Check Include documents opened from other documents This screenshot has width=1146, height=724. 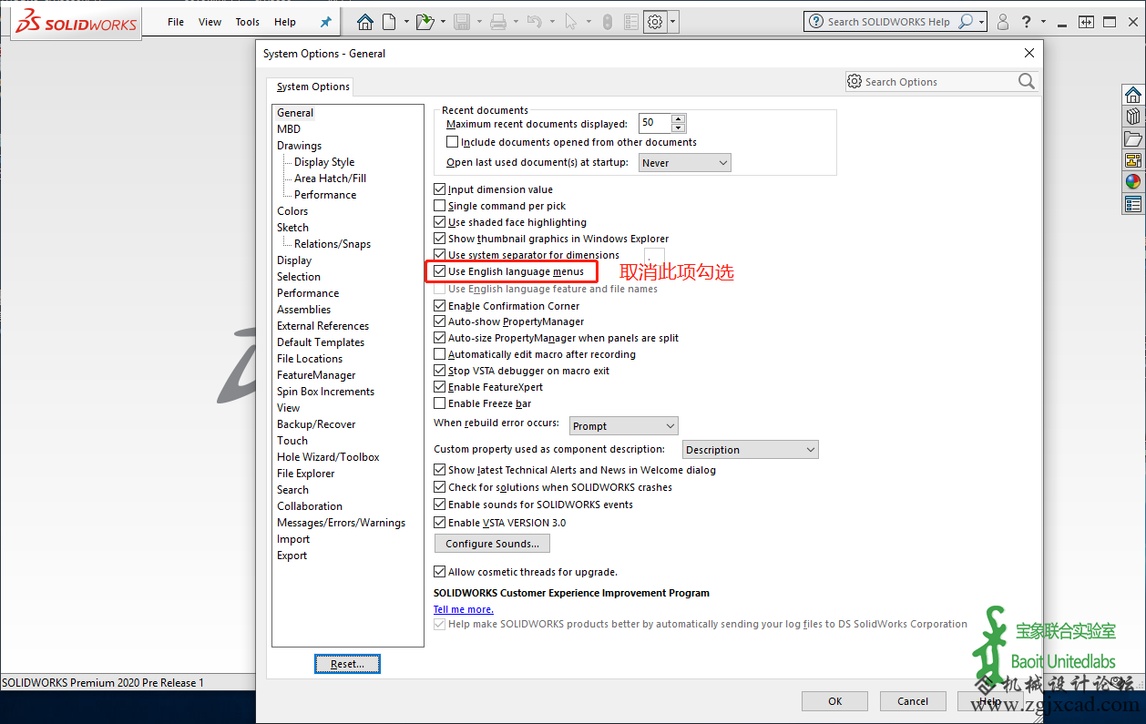[453, 142]
